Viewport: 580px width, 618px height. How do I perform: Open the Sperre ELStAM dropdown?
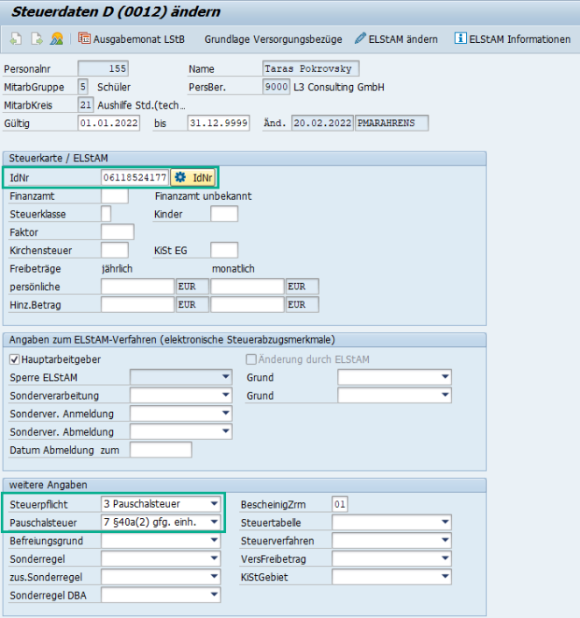[180, 377]
